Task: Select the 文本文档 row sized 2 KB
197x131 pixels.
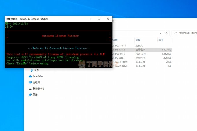Action: pyautogui.click(x=142, y=62)
